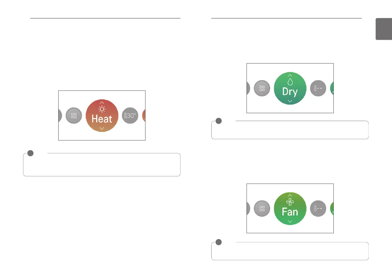Click the 30° temperature button
The height and width of the screenshot is (276, 392).
pos(130,116)
